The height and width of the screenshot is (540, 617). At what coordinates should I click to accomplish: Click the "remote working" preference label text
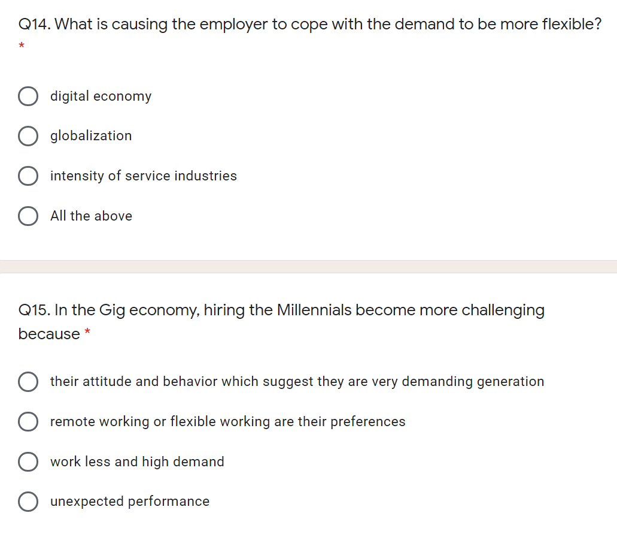click(x=227, y=421)
